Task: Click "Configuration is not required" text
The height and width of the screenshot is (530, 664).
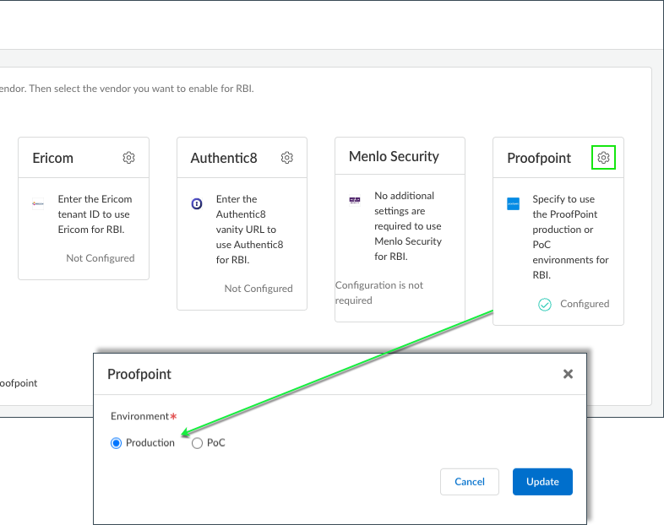Action: coord(379,293)
